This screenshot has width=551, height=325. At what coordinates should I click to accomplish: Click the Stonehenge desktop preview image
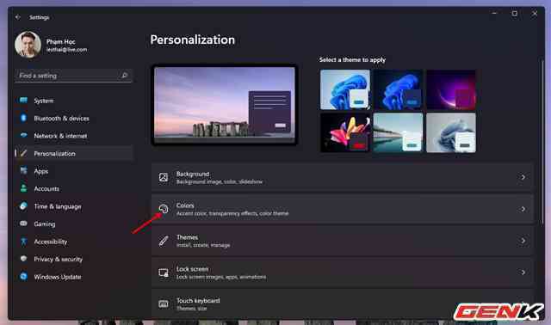225,105
